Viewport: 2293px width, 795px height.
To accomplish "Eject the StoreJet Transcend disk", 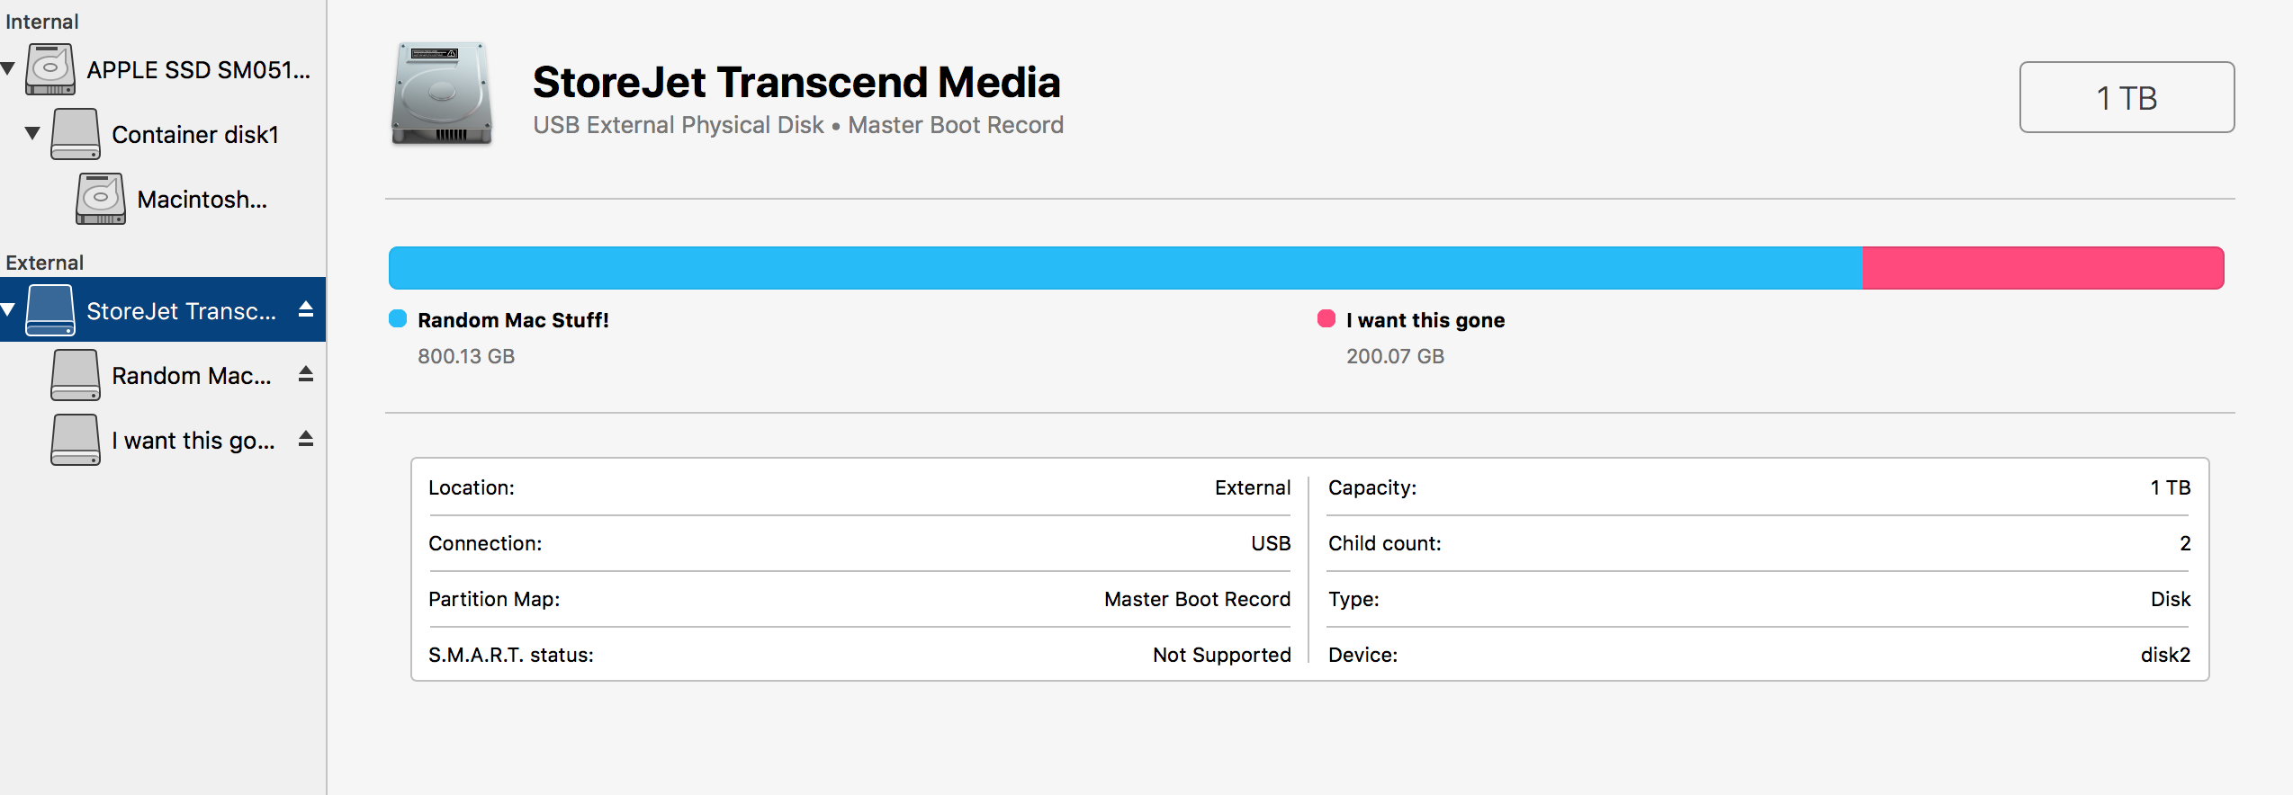I will 306,309.
